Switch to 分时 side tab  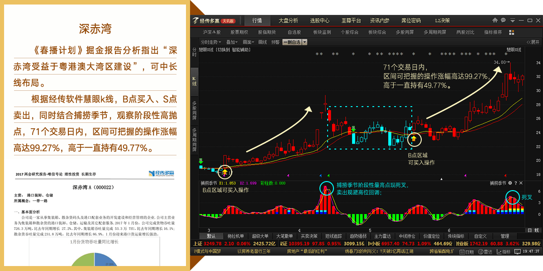(x=195, y=52)
